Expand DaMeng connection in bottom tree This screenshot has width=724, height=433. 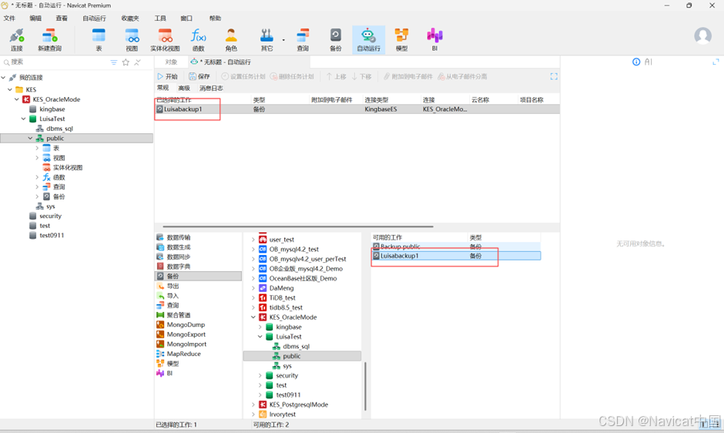[253, 288]
